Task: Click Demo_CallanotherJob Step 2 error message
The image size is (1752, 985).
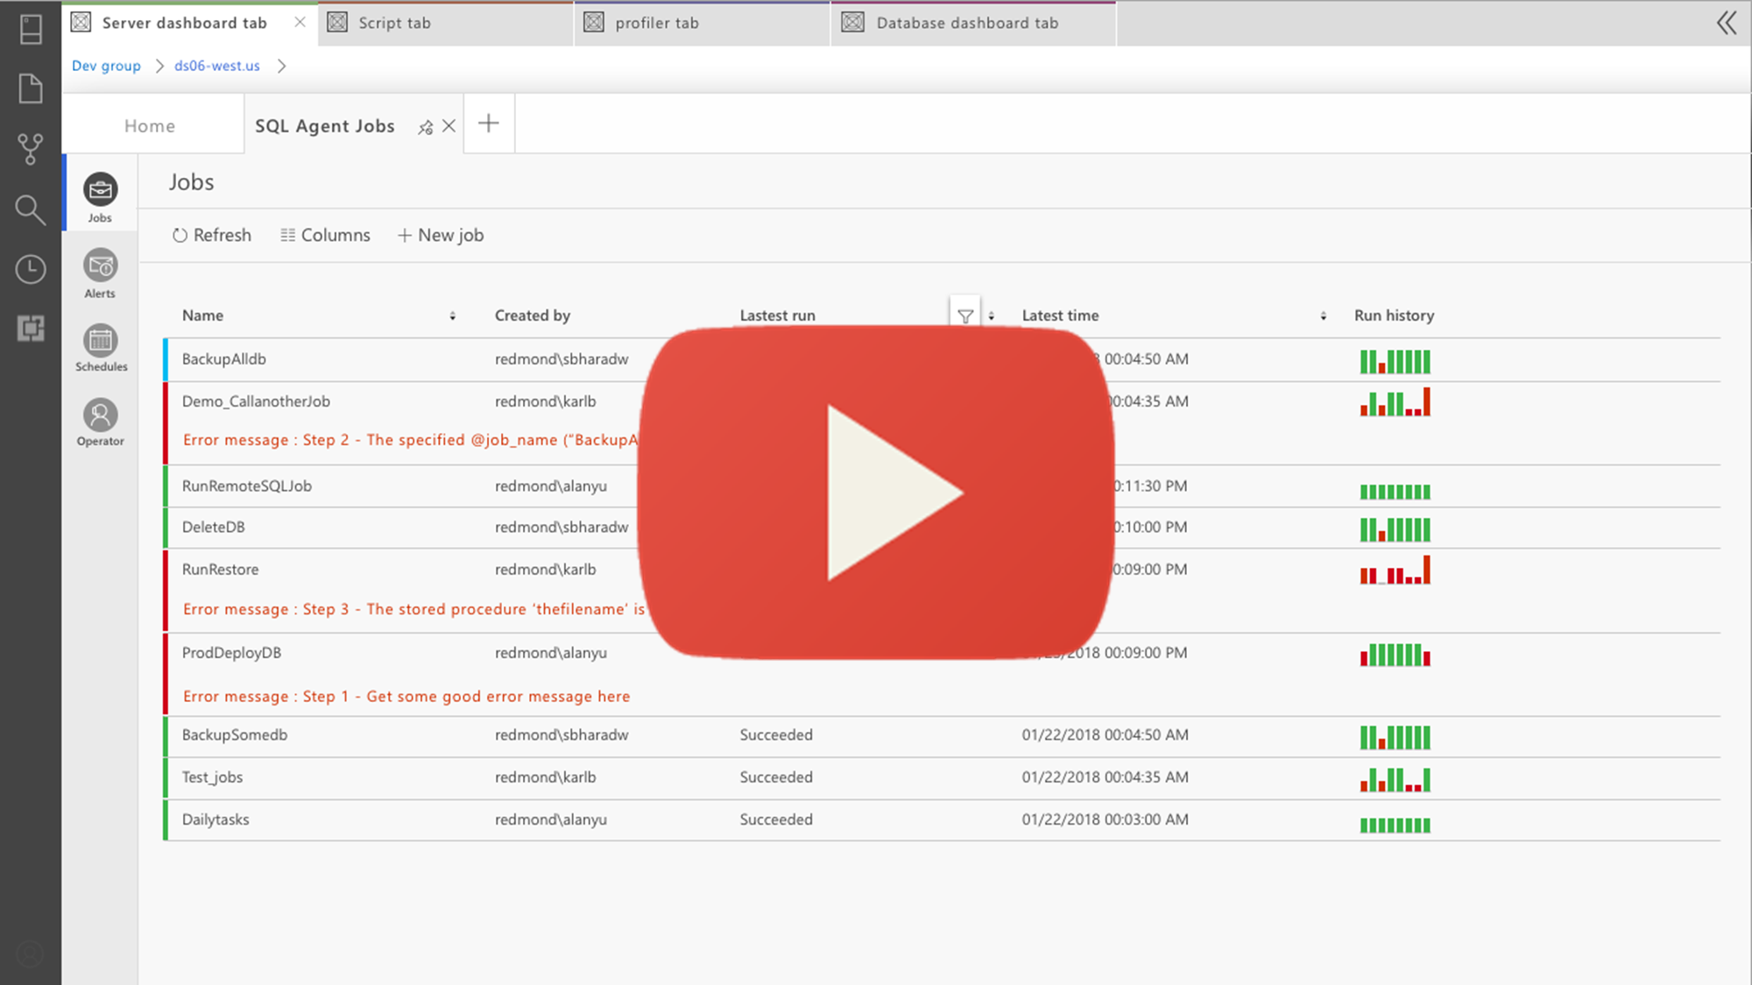Action: (410, 440)
